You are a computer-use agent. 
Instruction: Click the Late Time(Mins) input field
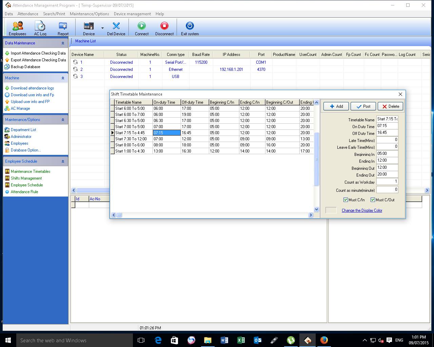click(387, 140)
